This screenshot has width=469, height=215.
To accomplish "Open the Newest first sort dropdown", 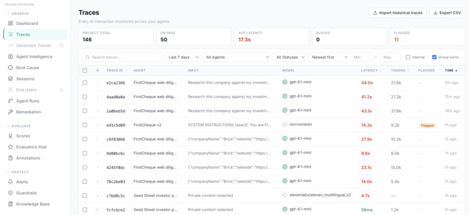I will click(328, 57).
